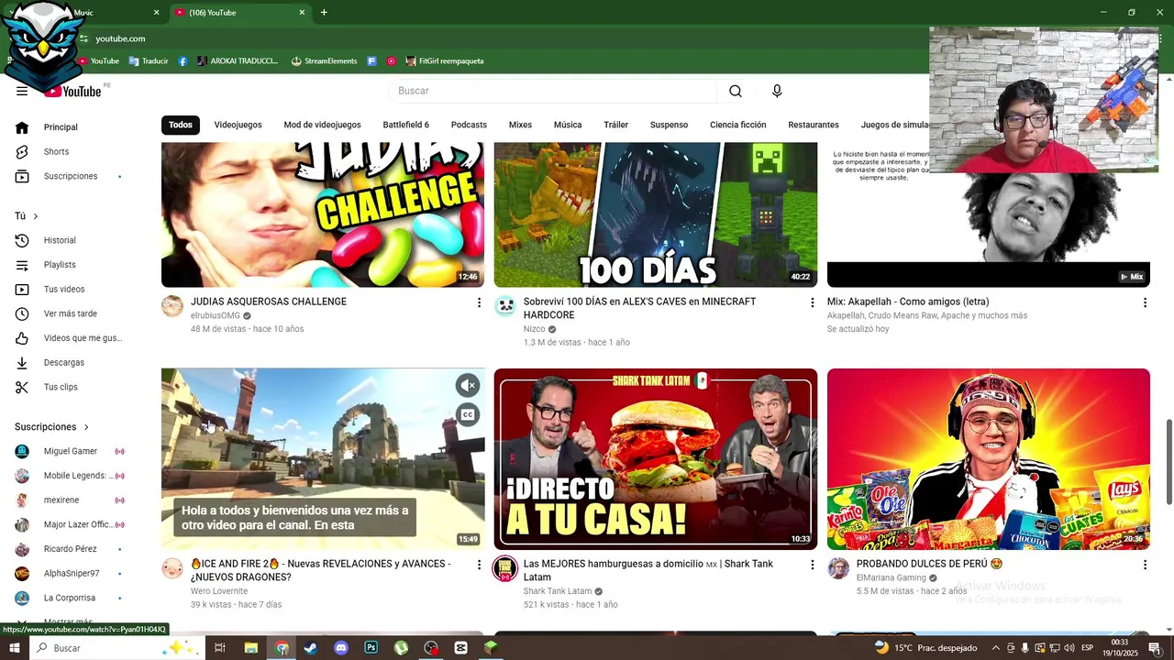Viewport: 1174px width, 660px height.
Task: Expand the Tú section chevron
Action: [36, 216]
